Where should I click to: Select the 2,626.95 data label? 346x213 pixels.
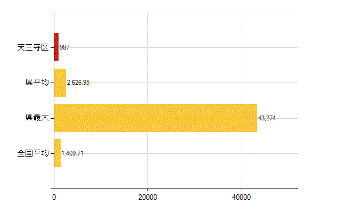(78, 83)
